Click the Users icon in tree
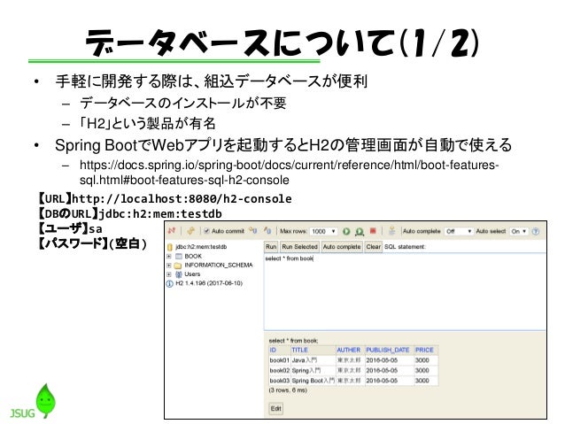Viewport: 565px width, 424px height. [178, 274]
